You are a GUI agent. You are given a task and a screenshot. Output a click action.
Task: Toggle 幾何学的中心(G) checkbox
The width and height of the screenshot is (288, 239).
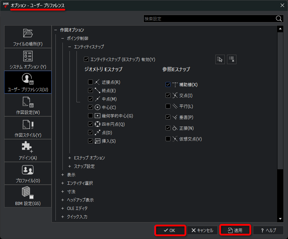[x=91, y=116]
